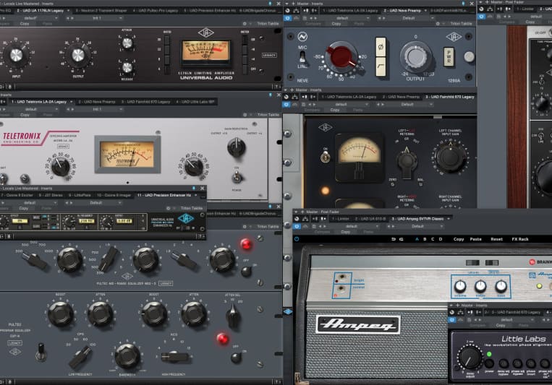The image size is (552, 385).
Task: Switch to the Neutron 2 Transient Shaper tab
Action: [101, 11]
